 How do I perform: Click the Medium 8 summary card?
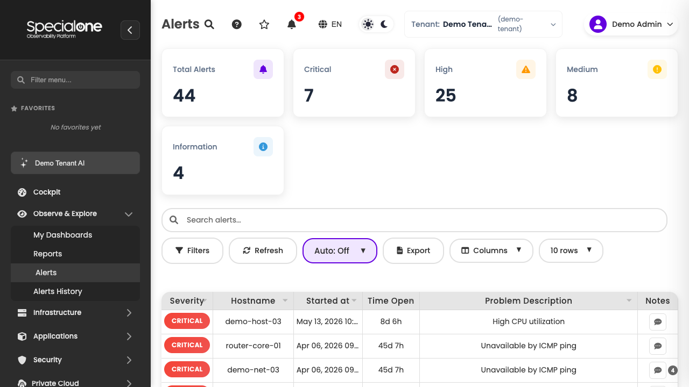pyautogui.click(x=617, y=83)
